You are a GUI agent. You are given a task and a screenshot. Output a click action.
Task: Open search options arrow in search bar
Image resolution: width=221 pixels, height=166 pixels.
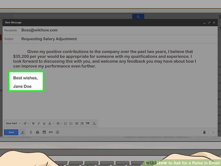click(130, 17)
